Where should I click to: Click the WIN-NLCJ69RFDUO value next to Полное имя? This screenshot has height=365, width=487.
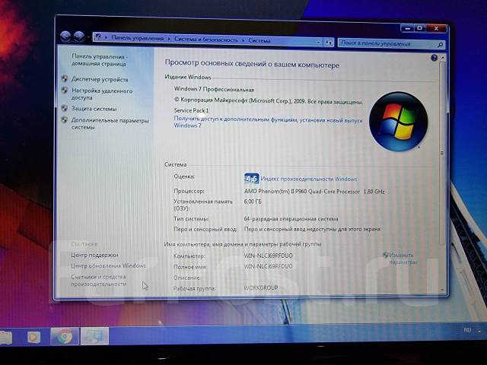click(268, 266)
